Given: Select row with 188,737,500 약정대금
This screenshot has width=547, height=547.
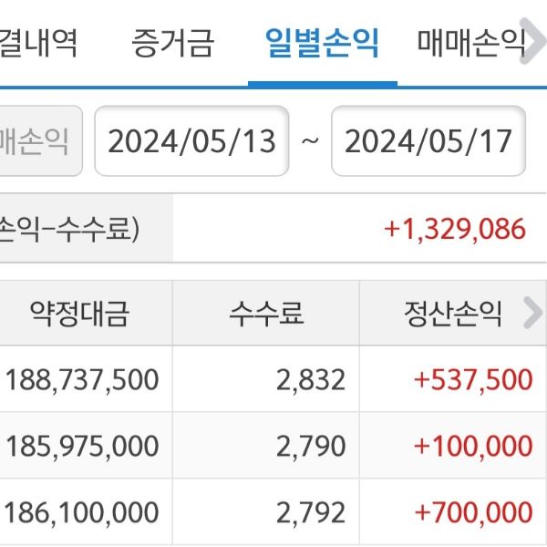Looking at the screenshot, I should point(82,379).
